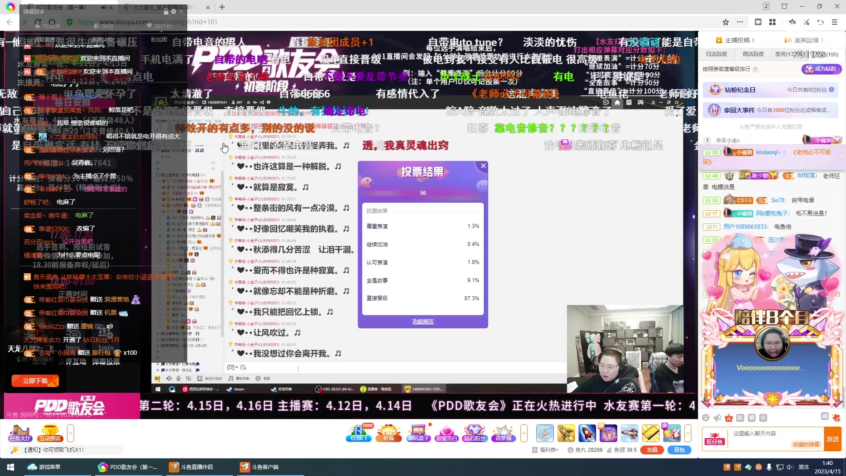The image size is (846, 476).
Task: Switch to the 周活跃度 tab
Action: point(753,54)
